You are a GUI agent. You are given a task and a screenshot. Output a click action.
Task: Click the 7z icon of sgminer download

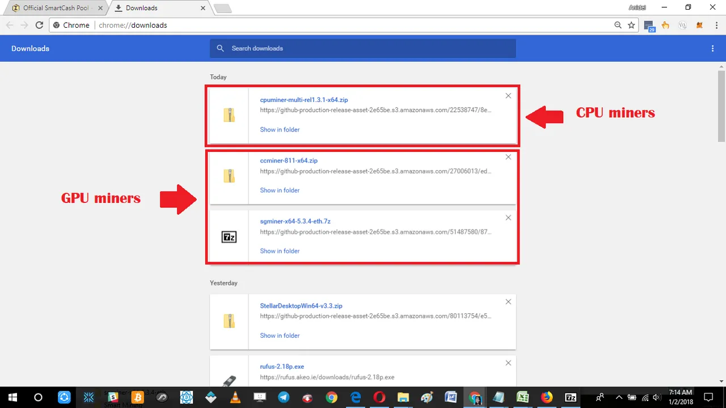coord(229,237)
